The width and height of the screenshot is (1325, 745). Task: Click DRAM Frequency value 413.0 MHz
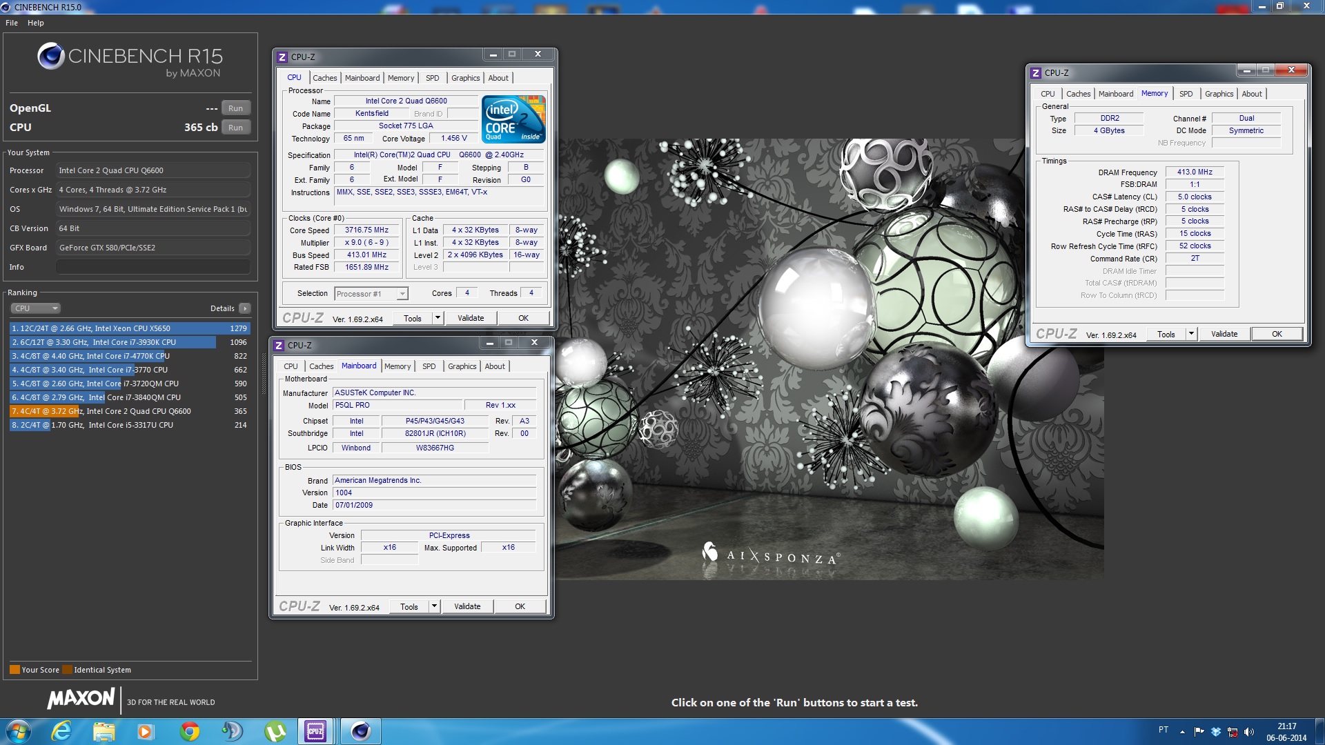click(x=1195, y=172)
